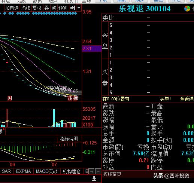Click the 查看详 link in order panel
This screenshot has width=194, height=183.
pyautogui.click(x=187, y=99)
